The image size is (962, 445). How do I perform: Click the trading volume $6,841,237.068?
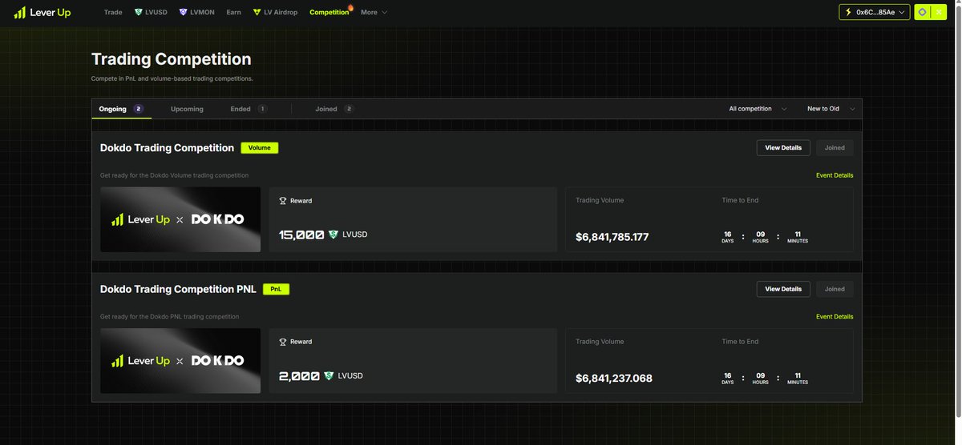(614, 378)
